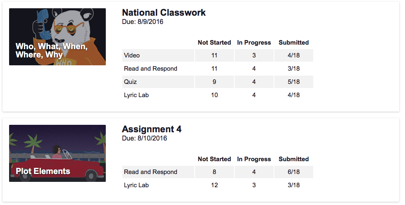The image size is (405, 205).
Task: Click the due date 8/10/2016
Action: click(x=144, y=138)
